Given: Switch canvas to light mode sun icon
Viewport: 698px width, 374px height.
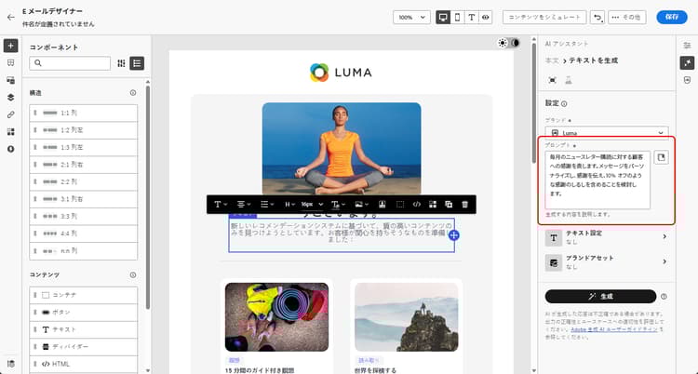Looking at the screenshot, I should 503,43.
